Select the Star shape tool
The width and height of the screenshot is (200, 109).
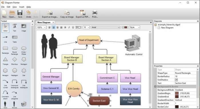(x=24, y=72)
